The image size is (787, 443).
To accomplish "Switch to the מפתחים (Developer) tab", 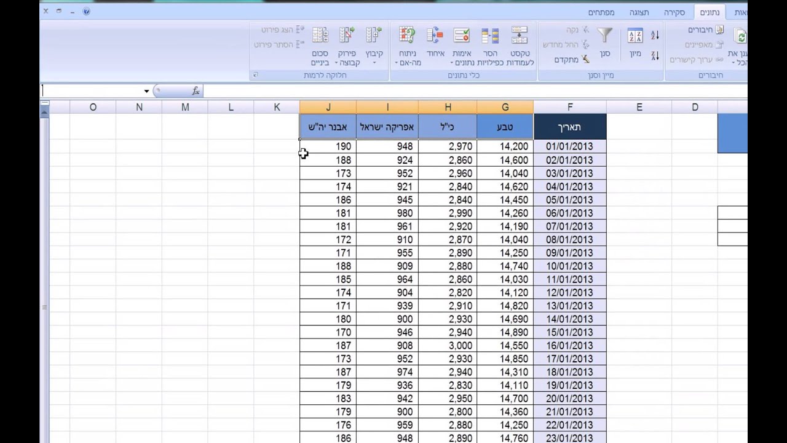I will coord(601,12).
